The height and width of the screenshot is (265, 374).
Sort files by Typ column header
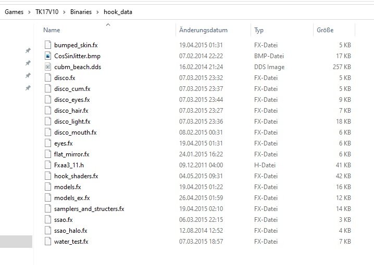click(259, 30)
